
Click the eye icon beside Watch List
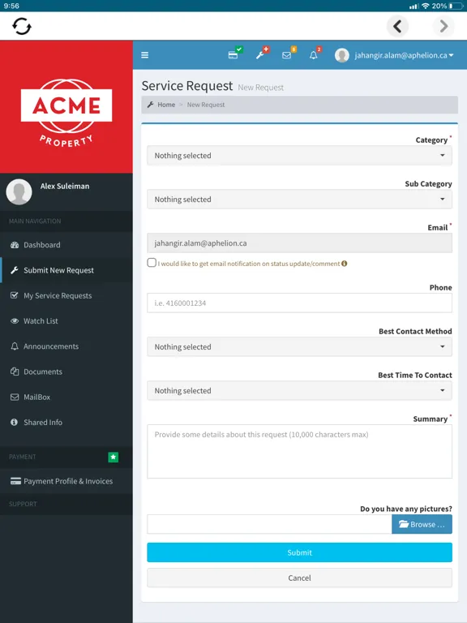point(15,321)
